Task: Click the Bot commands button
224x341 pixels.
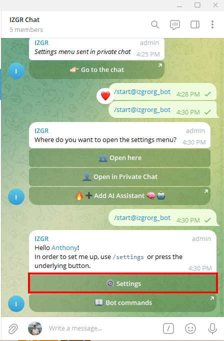Action: tap(123, 302)
